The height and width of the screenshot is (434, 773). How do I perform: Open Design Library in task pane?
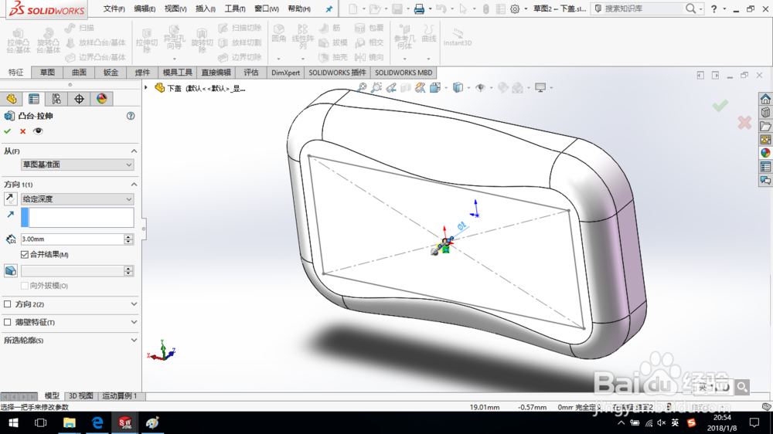pyautogui.click(x=765, y=112)
